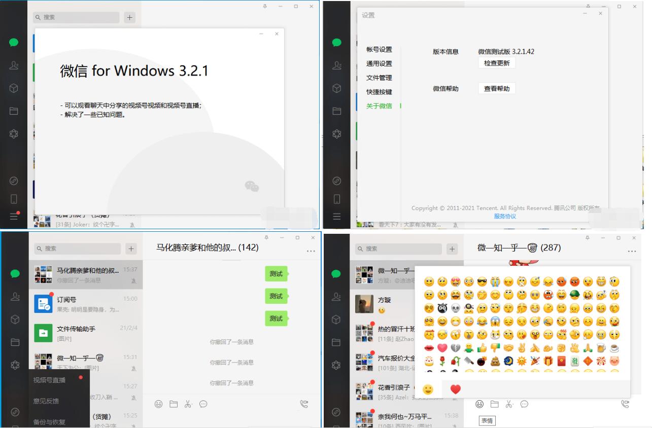This screenshot has height=428, width=652.
Task: Select 文件管理 tab in the 设置 window
Action: 380,78
